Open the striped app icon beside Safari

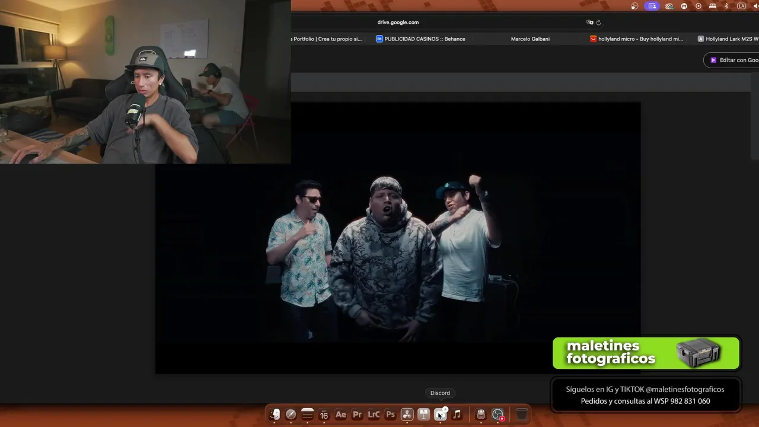pyautogui.click(x=307, y=415)
